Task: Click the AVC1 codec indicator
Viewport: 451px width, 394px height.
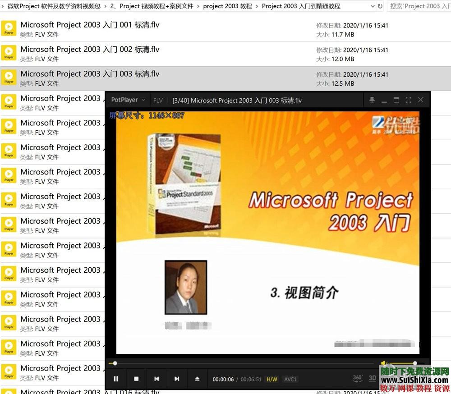Action: click(290, 379)
